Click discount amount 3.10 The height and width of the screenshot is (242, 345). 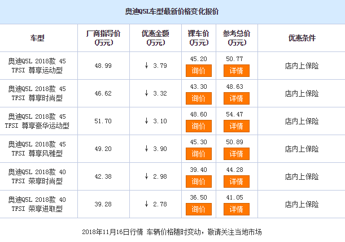coord(155,121)
